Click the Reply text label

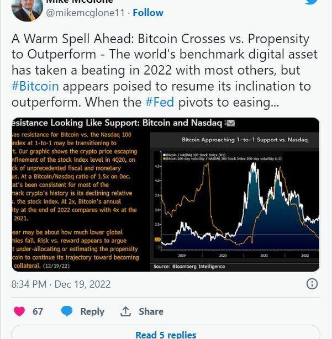[x=92, y=311]
